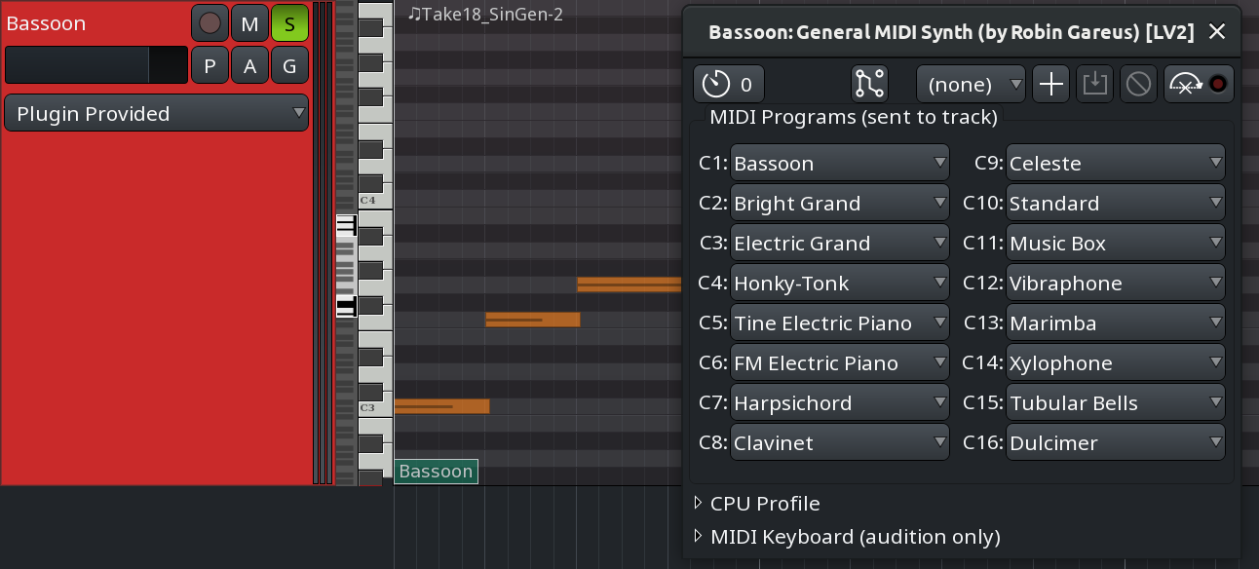This screenshot has width=1259, height=569.
Task: Select the middle orange MIDI note
Action: pyautogui.click(x=533, y=320)
